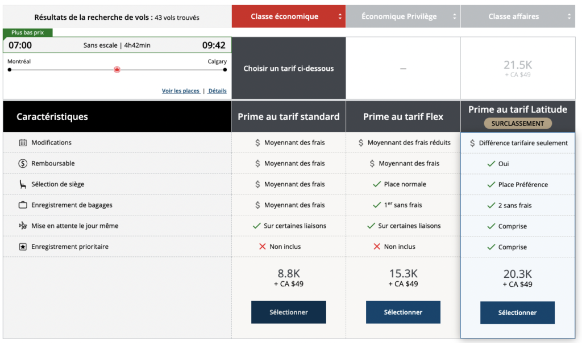The image size is (582, 343).
Task: Click the Modifications calendar icon
Action: click(x=23, y=143)
